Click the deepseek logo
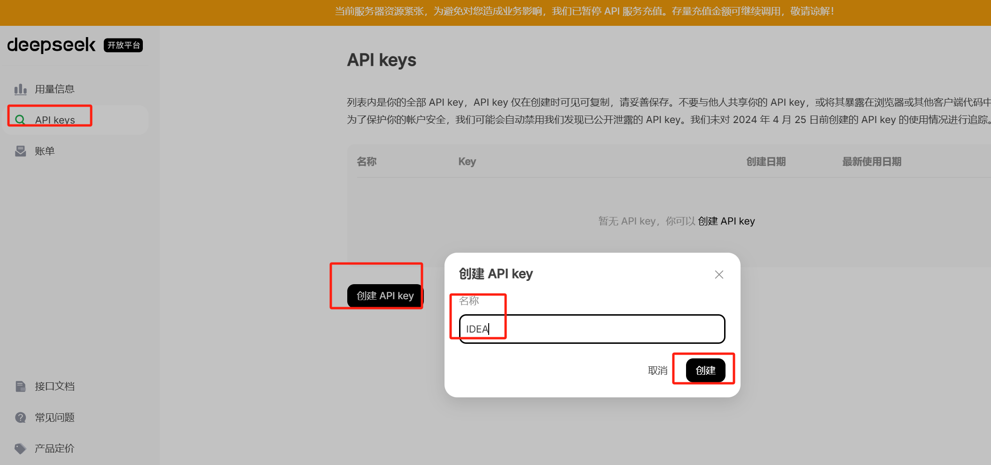991x465 pixels. pos(51,45)
